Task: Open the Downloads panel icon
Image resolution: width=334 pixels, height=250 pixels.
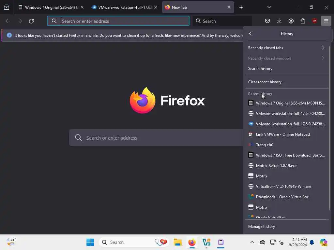Action: 279,21
